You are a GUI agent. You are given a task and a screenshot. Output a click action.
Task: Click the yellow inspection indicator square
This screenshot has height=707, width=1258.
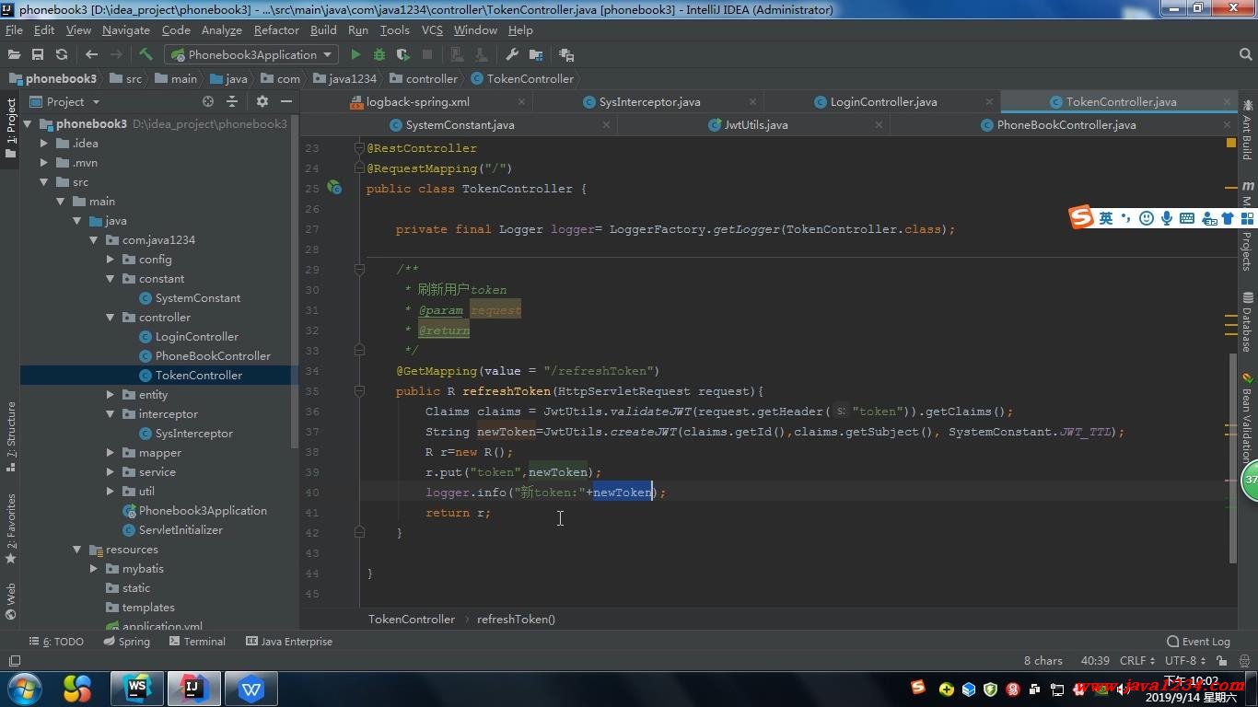(1231, 143)
